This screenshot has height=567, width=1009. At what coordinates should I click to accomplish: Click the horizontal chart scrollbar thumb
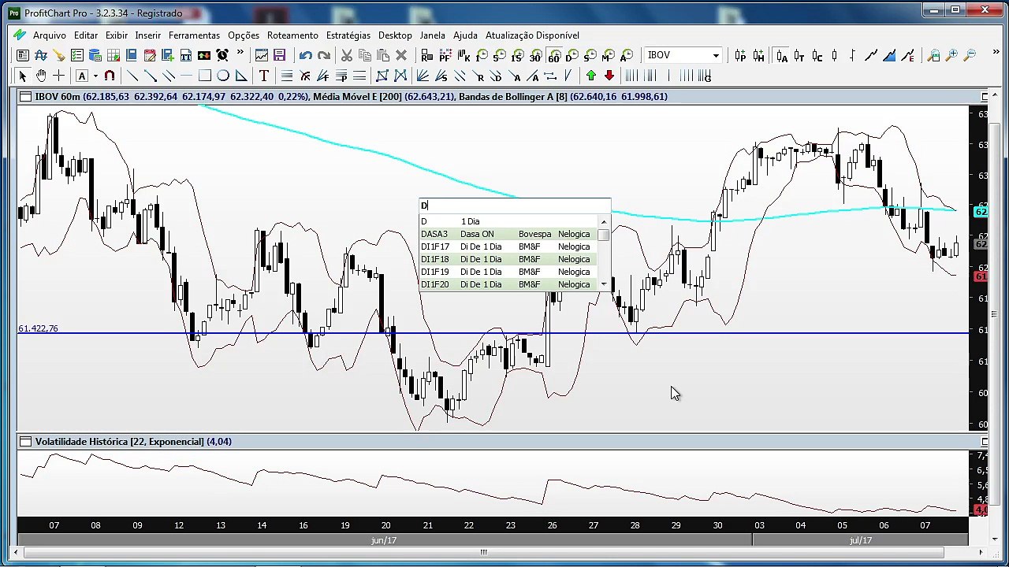coord(482,552)
